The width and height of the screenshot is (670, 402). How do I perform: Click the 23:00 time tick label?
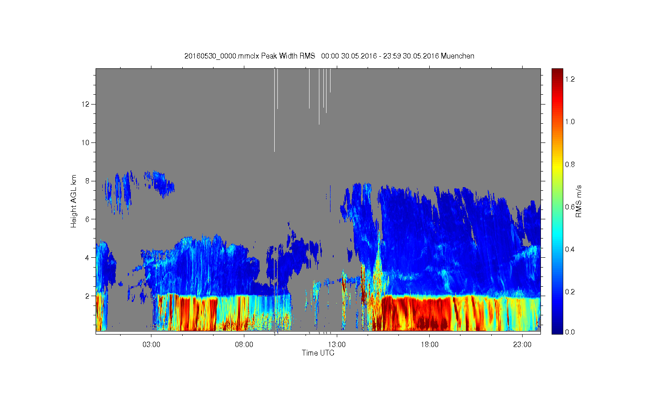pos(522,344)
